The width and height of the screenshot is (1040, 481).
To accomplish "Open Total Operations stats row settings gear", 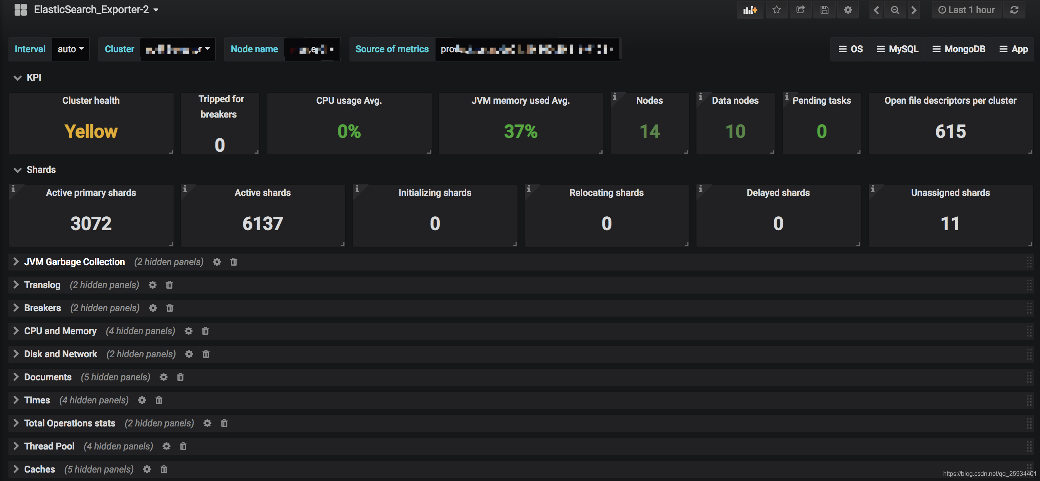I will (207, 423).
